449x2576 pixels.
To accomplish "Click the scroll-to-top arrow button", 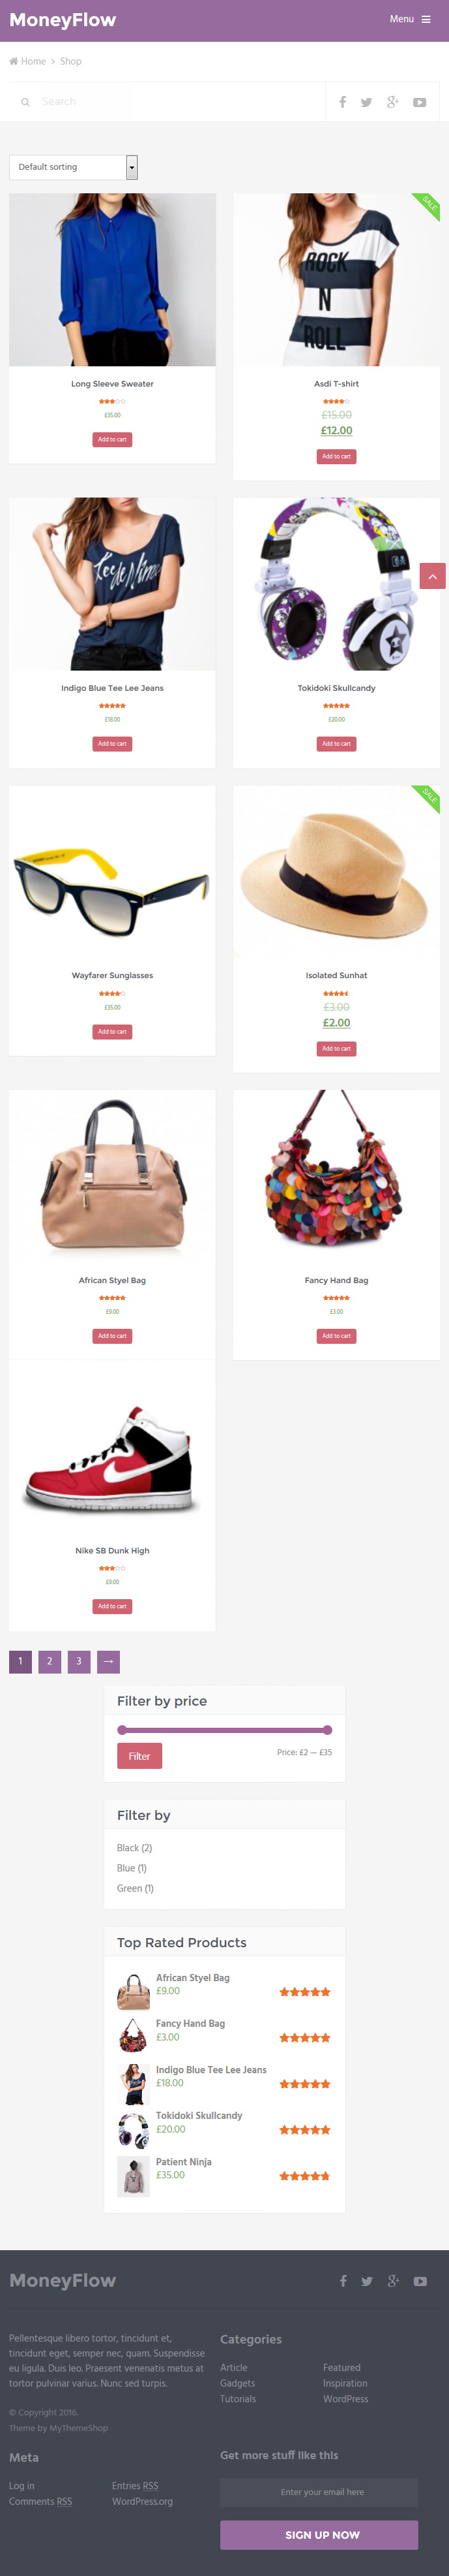I will click(432, 576).
